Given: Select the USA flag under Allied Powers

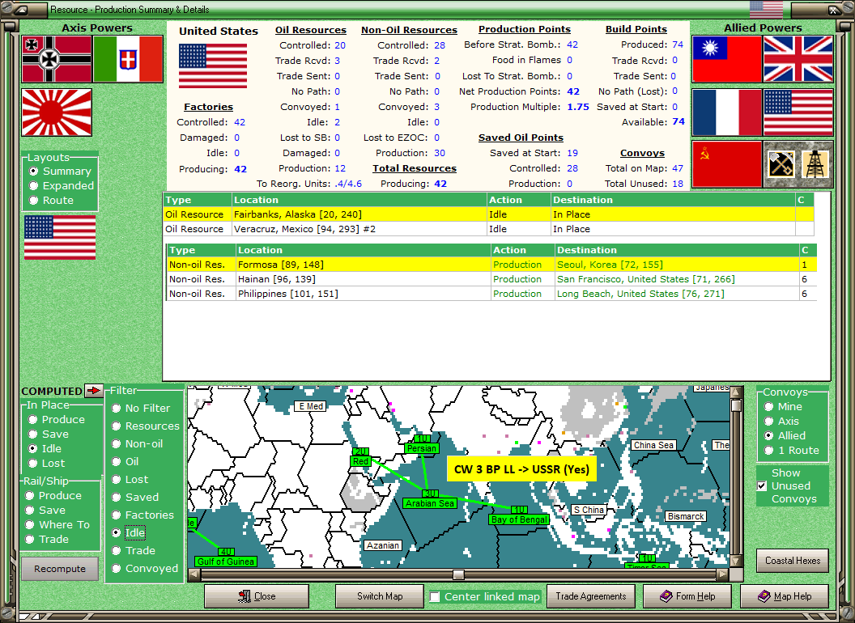Looking at the screenshot, I should pos(798,112).
